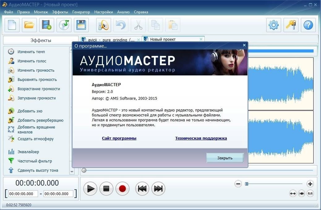The width and height of the screenshot is (321, 210).
Task: Open the Техническая поддержка link
Action: coord(201,138)
